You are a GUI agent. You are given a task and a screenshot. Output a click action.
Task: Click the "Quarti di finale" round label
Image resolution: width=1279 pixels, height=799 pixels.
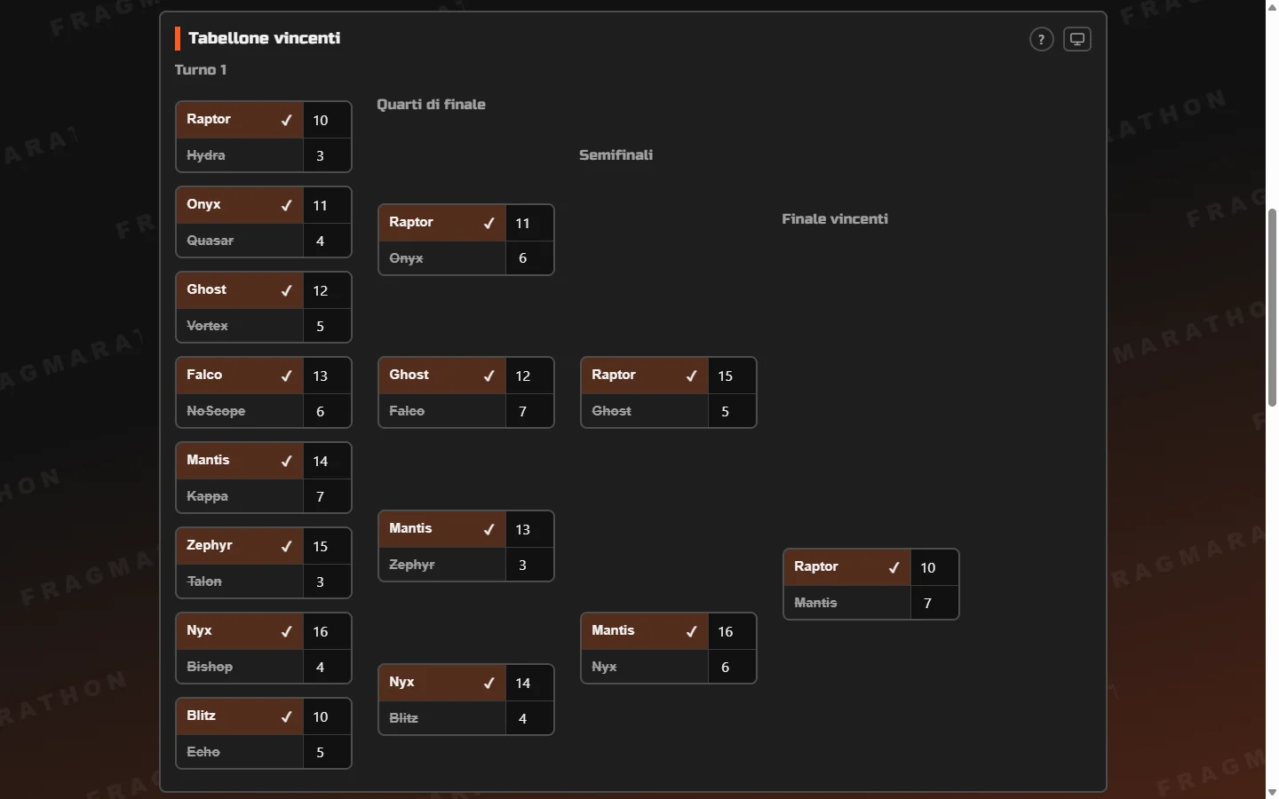pyautogui.click(x=431, y=104)
